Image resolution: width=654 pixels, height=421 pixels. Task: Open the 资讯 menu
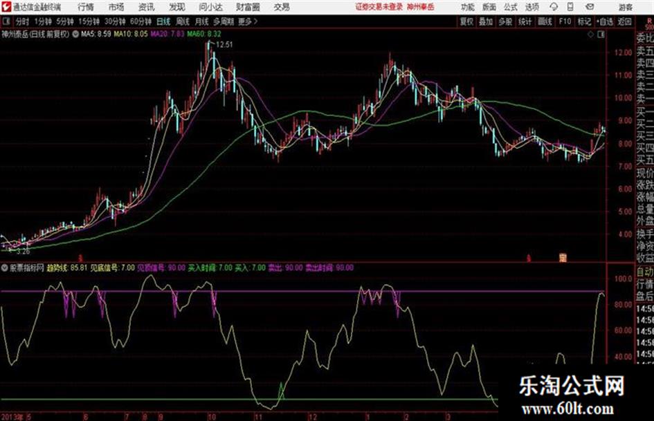[147, 7]
